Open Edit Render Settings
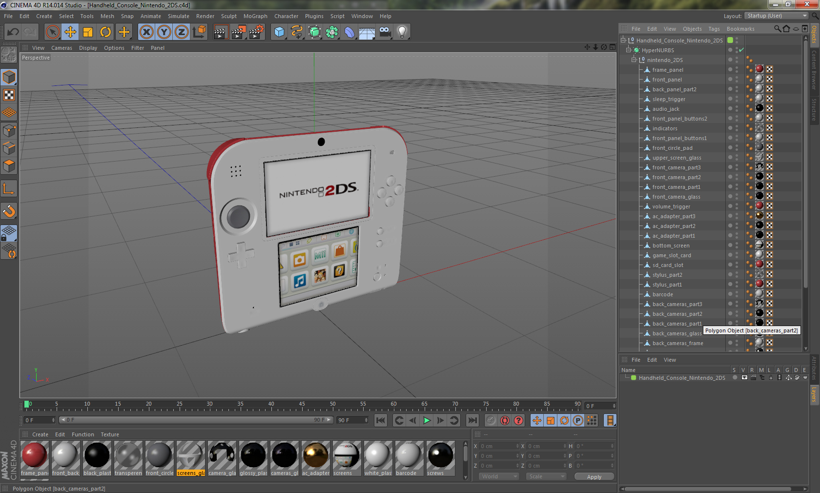 (x=257, y=32)
